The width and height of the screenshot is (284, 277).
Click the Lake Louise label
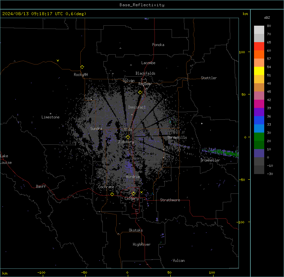6,159
